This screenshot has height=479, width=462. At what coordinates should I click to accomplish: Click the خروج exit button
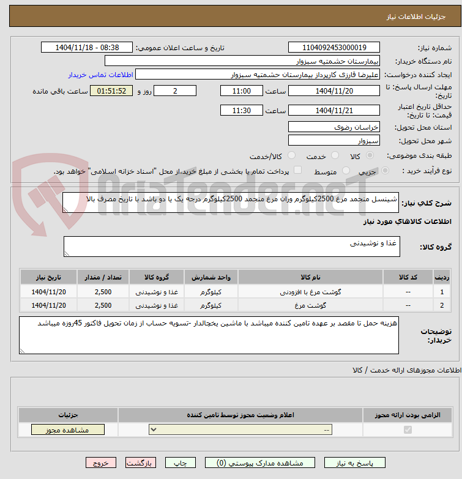101,463
